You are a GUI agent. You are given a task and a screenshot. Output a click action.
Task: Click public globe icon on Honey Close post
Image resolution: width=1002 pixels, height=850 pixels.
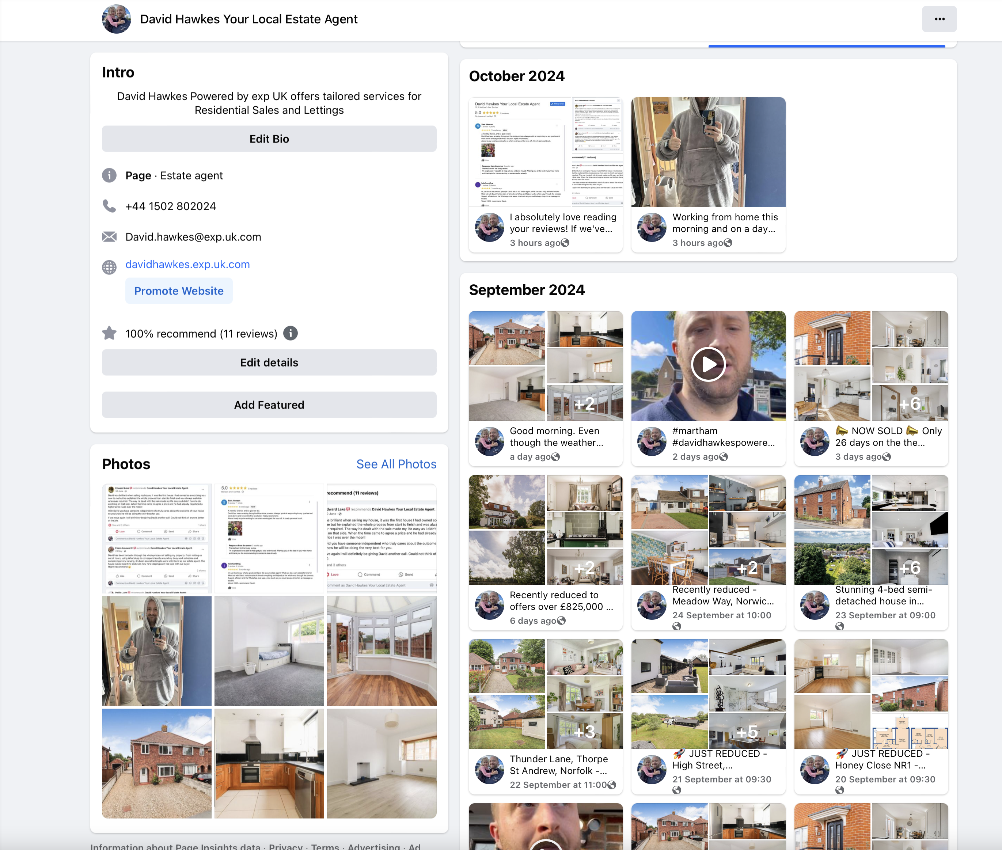point(840,790)
